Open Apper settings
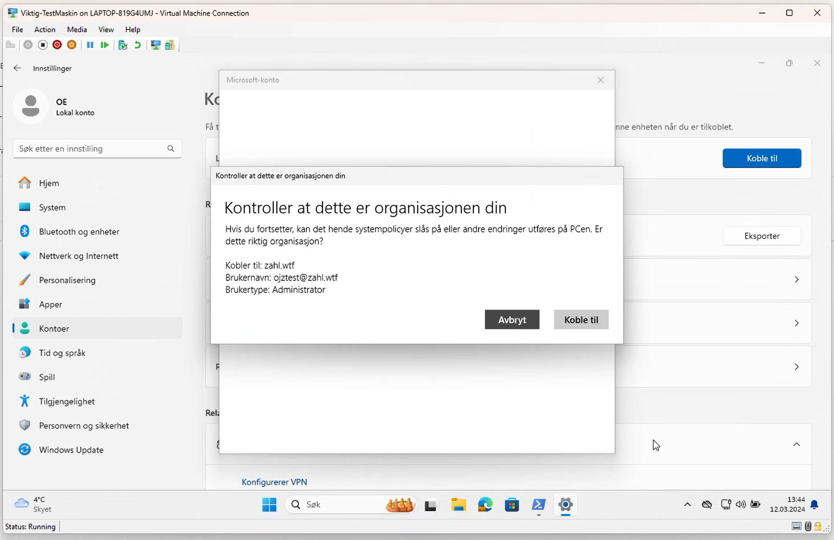 click(97, 304)
